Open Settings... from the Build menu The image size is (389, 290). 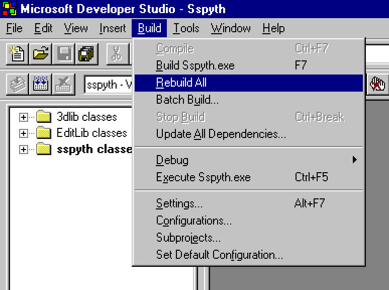pyautogui.click(x=249, y=203)
